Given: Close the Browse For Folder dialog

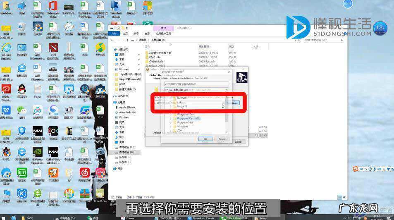Looking at the screenshot, I should coord(229,72).
